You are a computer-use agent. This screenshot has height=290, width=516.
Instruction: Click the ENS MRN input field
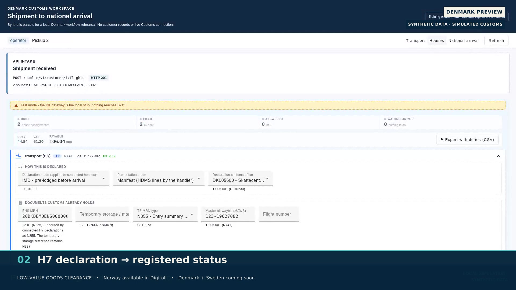click(x=45, y=214)
